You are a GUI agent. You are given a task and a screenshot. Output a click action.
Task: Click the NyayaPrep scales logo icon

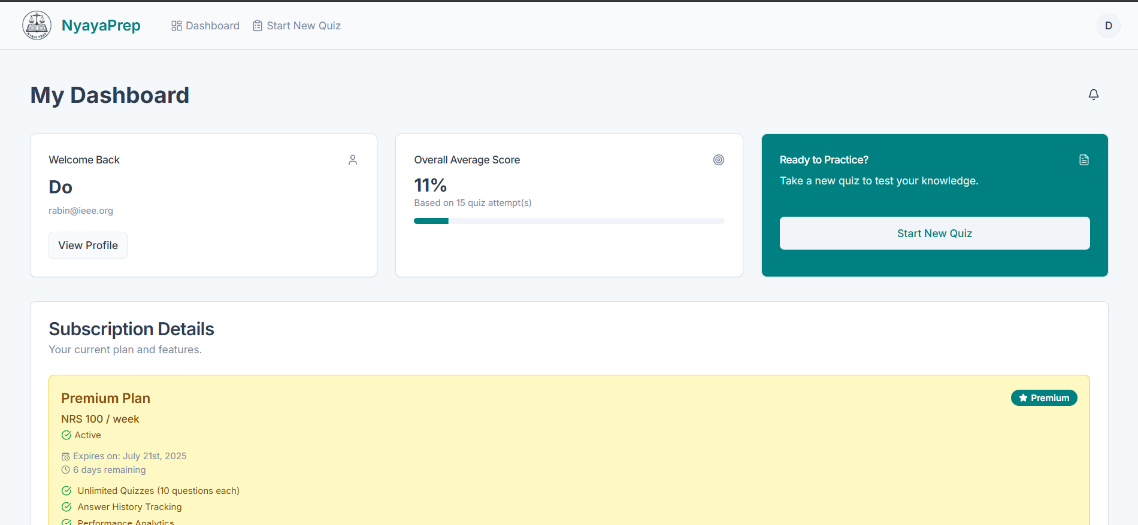[37, 26]
